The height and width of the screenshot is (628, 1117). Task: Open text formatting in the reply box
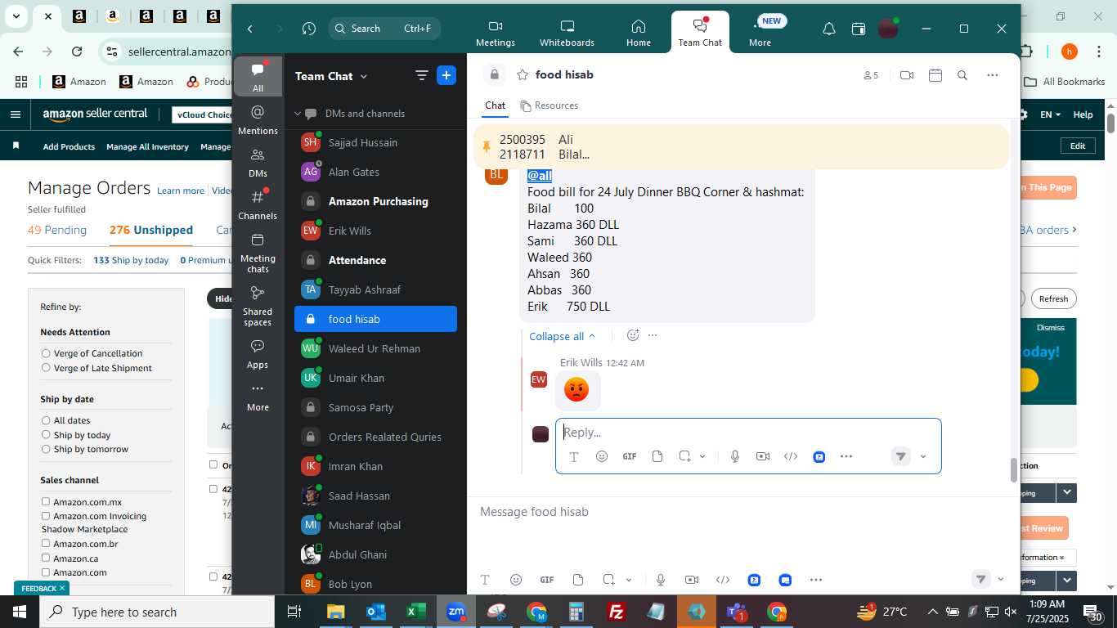[574, 457]
